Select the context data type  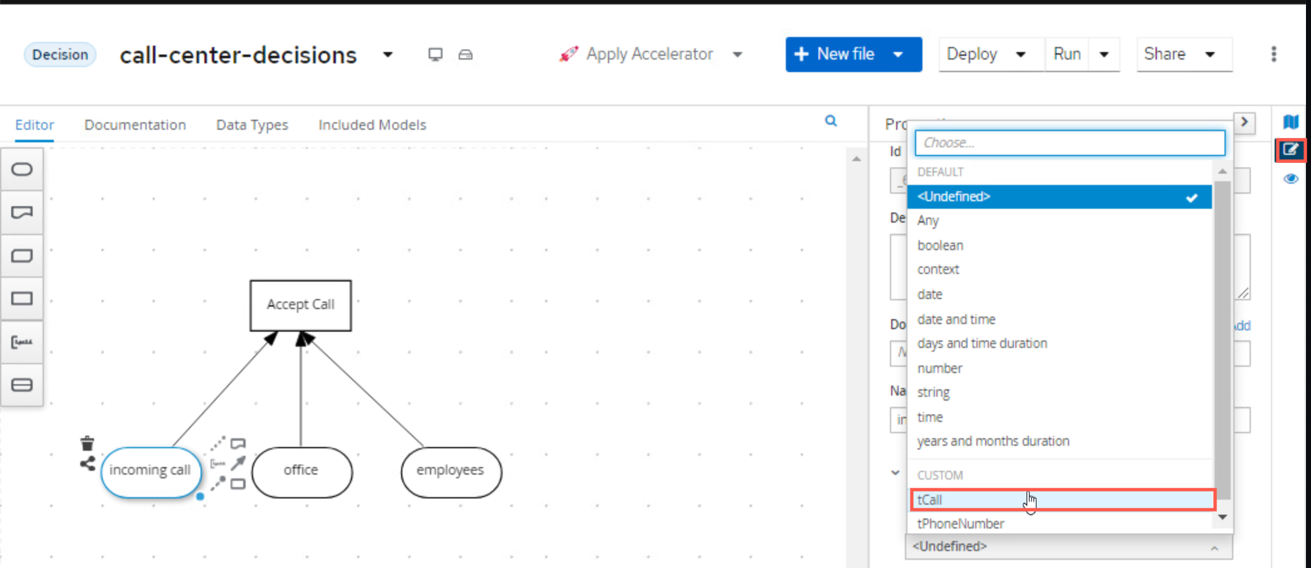(1060, 270)
